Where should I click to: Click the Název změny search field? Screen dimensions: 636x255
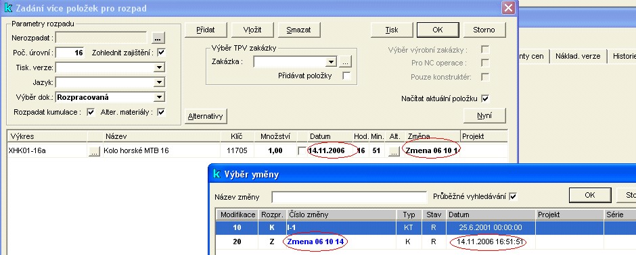click(x=349, y=197)
